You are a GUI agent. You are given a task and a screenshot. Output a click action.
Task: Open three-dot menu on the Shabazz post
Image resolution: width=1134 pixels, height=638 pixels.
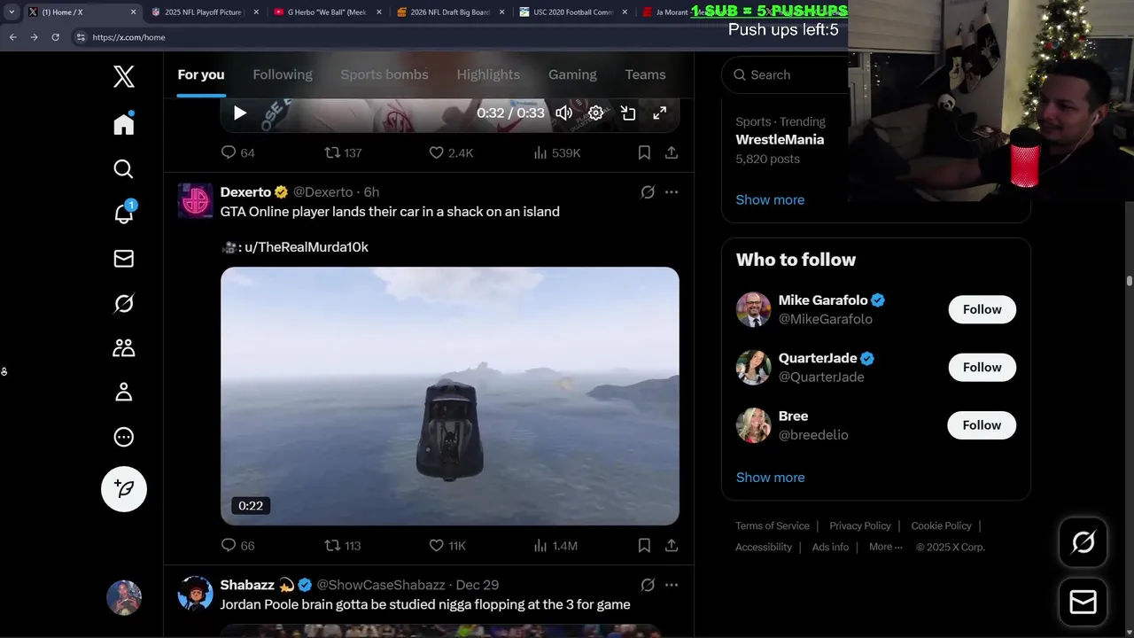click(x=672, y=585)
